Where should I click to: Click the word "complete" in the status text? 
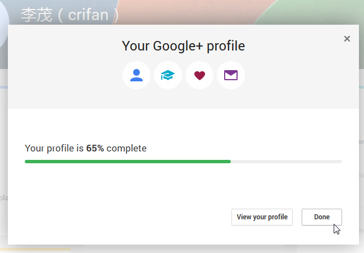(126, 149)
